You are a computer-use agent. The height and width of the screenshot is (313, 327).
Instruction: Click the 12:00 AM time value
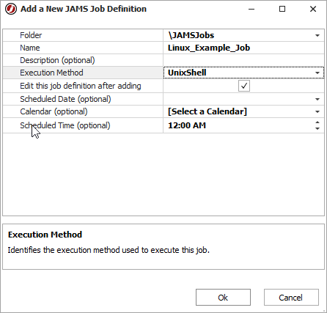click(187, 125)
